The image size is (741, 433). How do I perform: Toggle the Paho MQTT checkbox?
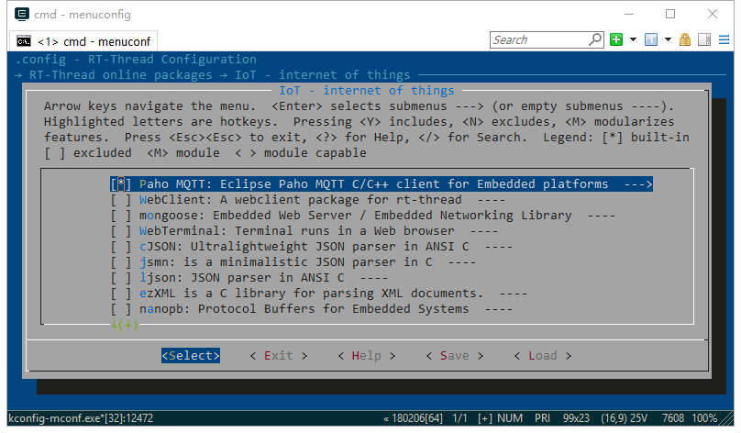coord(120,183)
